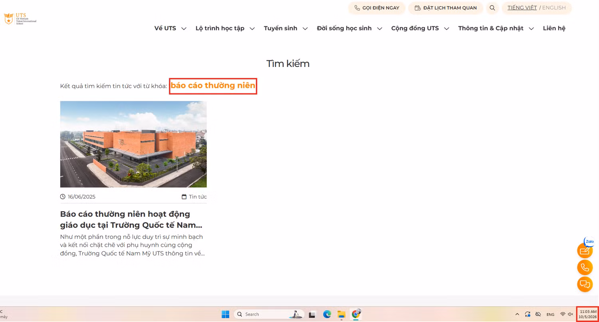Open the Zalo chat floating button
The image size is (599, 322).
click(x=589, y=241)
